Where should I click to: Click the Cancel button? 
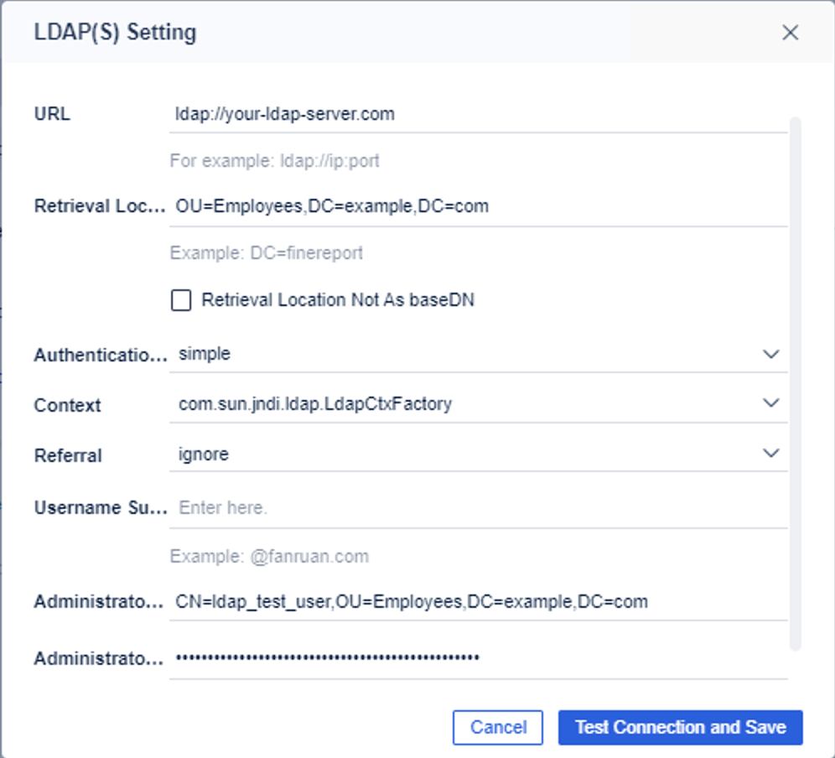point(498,727)
